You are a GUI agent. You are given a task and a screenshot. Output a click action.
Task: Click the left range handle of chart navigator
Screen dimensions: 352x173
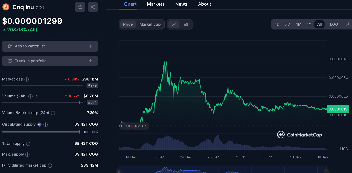[118, 171]
